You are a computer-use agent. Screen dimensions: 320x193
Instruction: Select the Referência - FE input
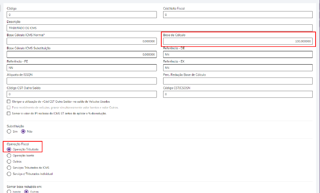pos(82,68)
